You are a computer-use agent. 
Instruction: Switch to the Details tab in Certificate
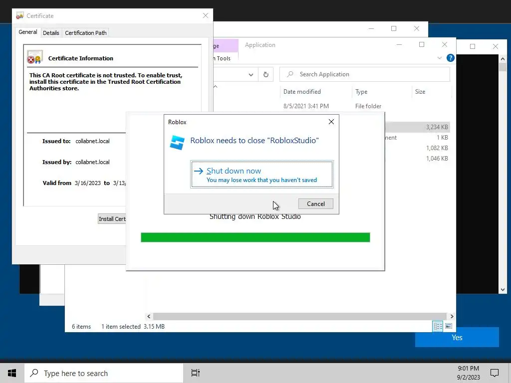(x=51, y=33)
